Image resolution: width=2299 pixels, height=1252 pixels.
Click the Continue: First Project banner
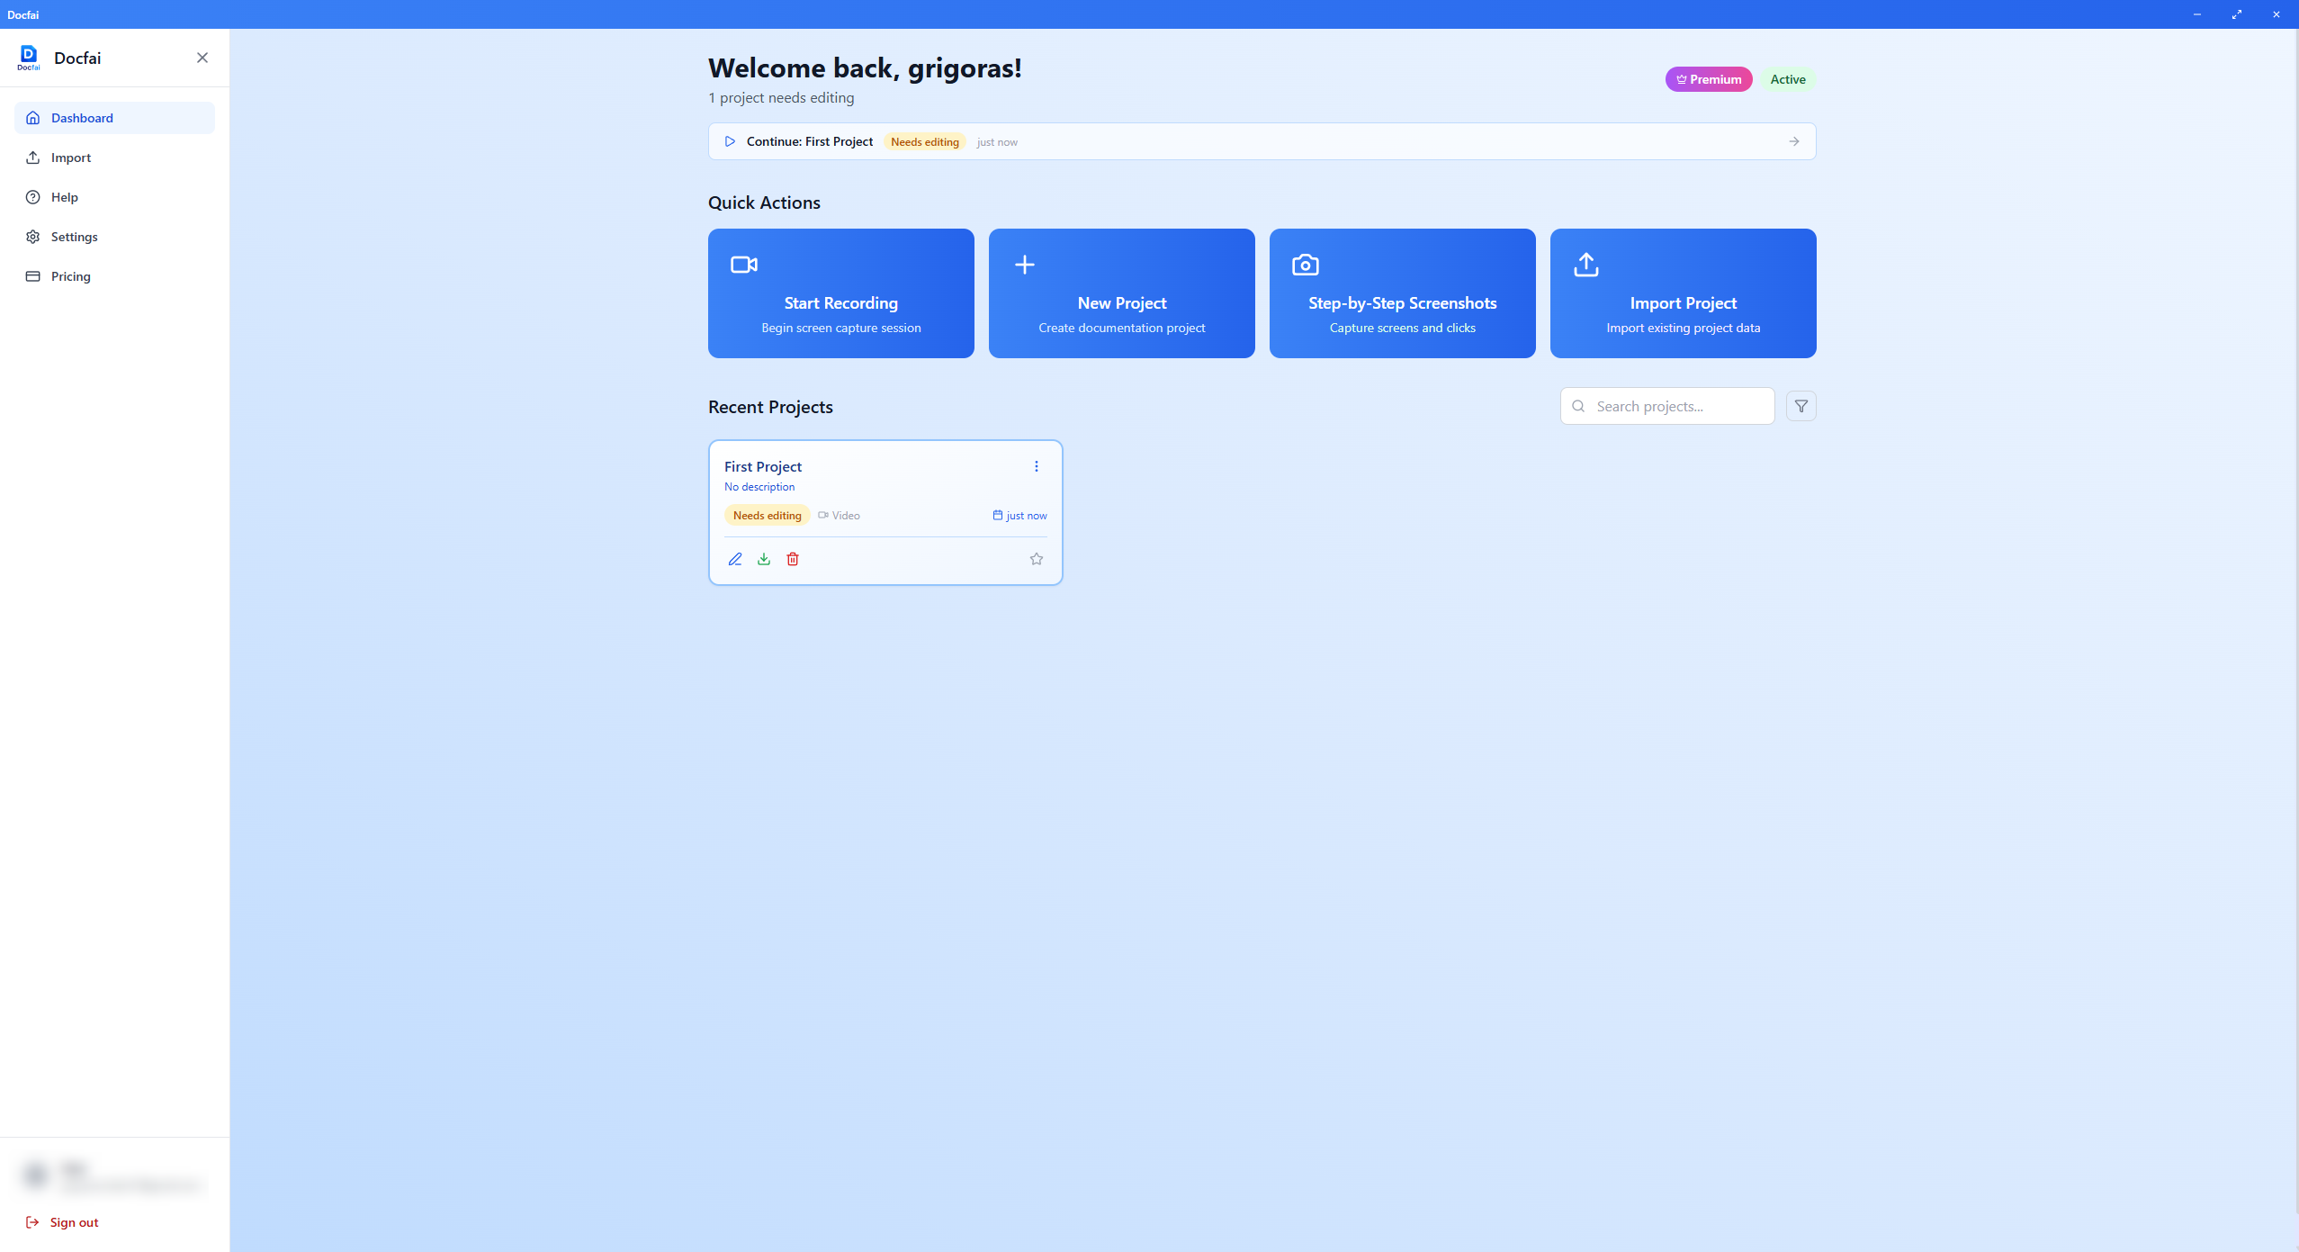coord(1262,141)
